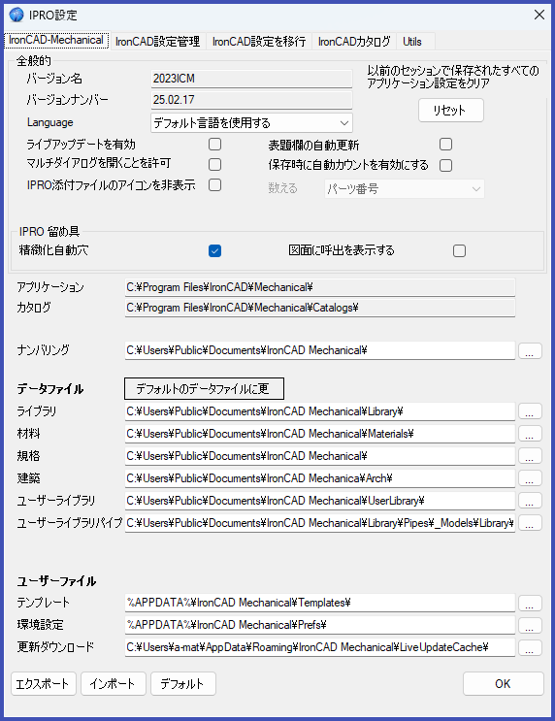Click the 建築 Arch path field
The image size is (555, 721).
320,478
